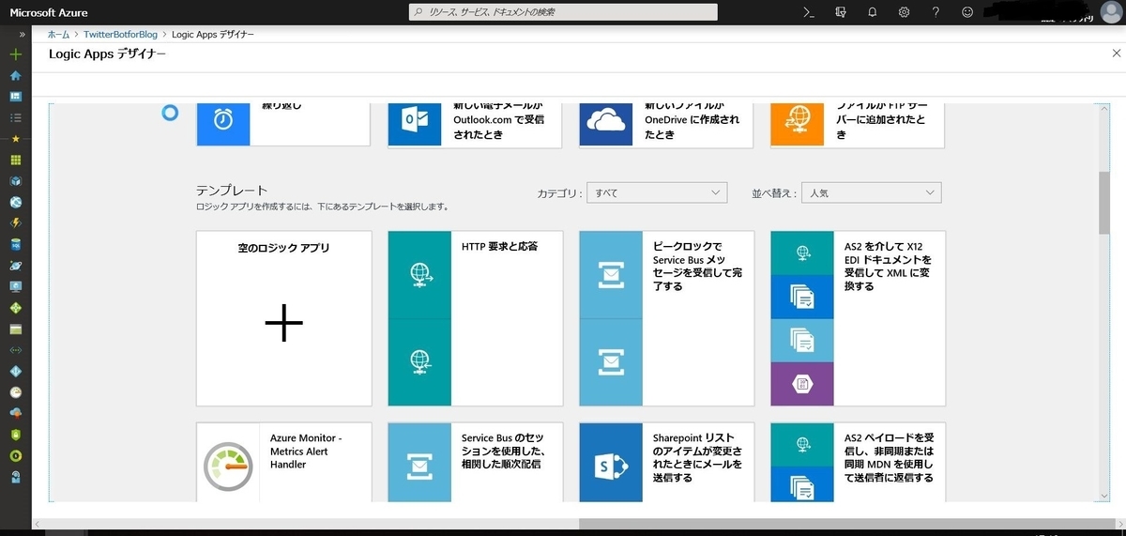Open Azure Active Directory blue diamond icon
The image size is (1126, 536).
point(15,372)
